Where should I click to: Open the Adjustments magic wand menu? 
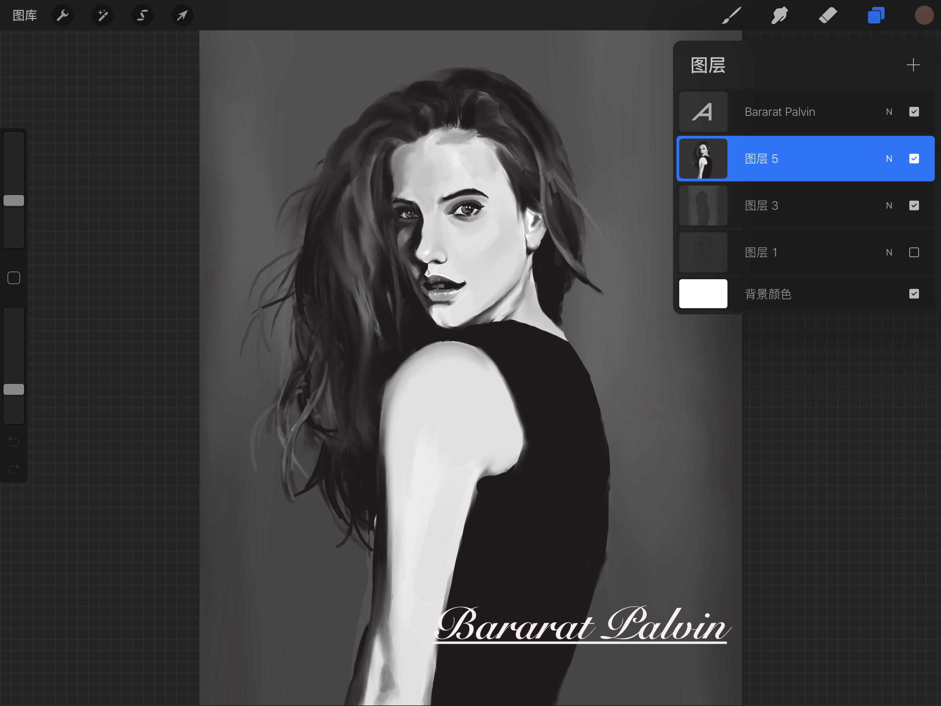[103, 16]
